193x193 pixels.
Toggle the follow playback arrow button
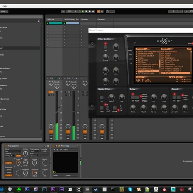coord(63,11)
